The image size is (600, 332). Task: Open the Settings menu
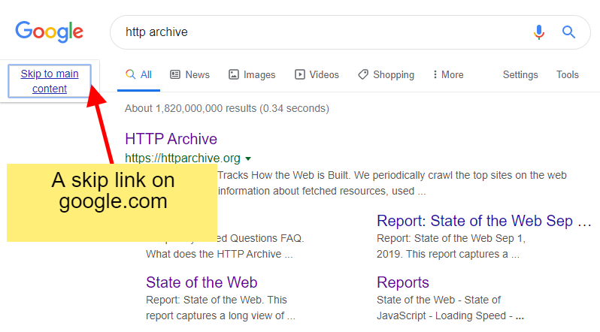pos(520,74)
